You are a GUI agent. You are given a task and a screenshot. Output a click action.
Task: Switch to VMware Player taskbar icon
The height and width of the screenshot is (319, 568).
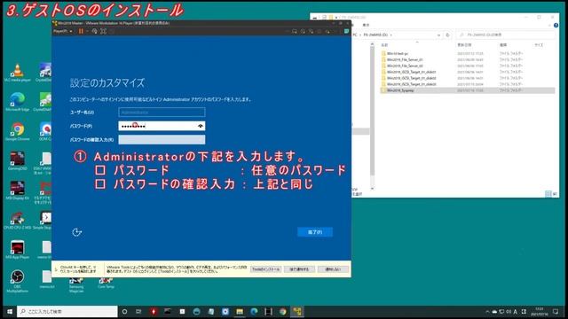click(297, 311)
